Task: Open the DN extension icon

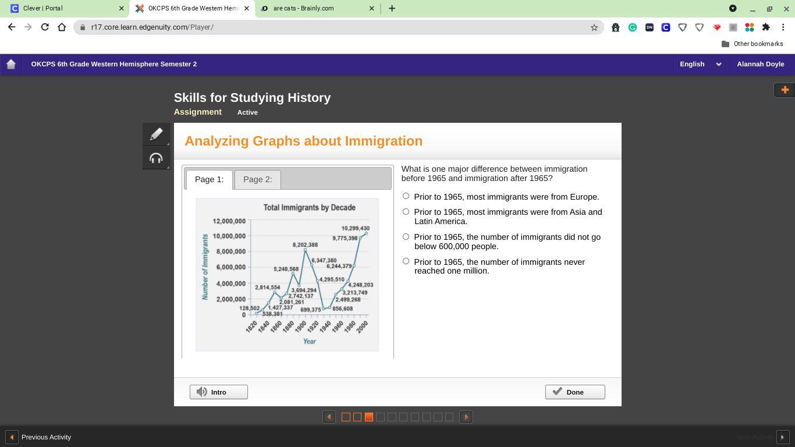Action: pos(650,27)
